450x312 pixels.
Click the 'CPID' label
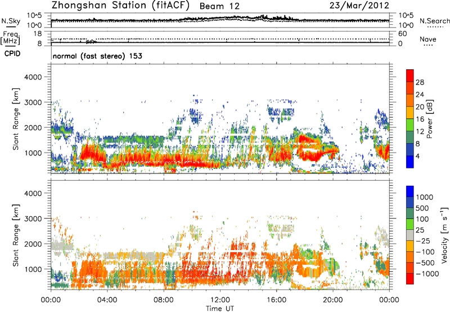click(x=12, y=54)
